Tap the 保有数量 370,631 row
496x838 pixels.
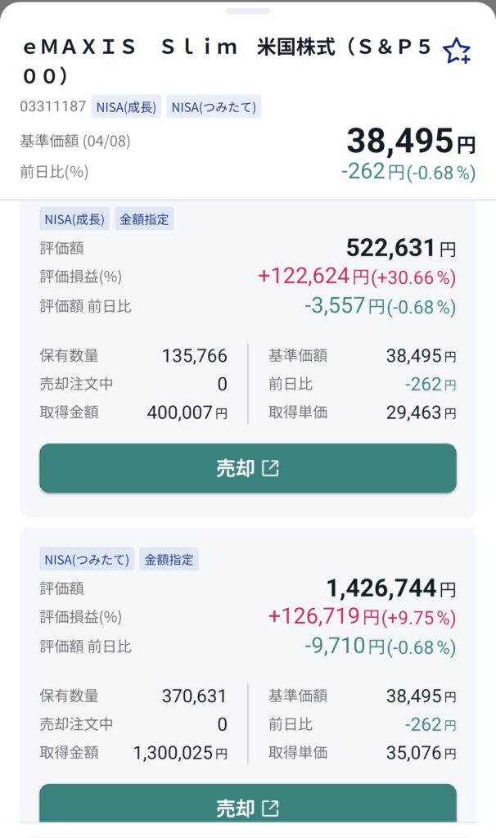133,696
